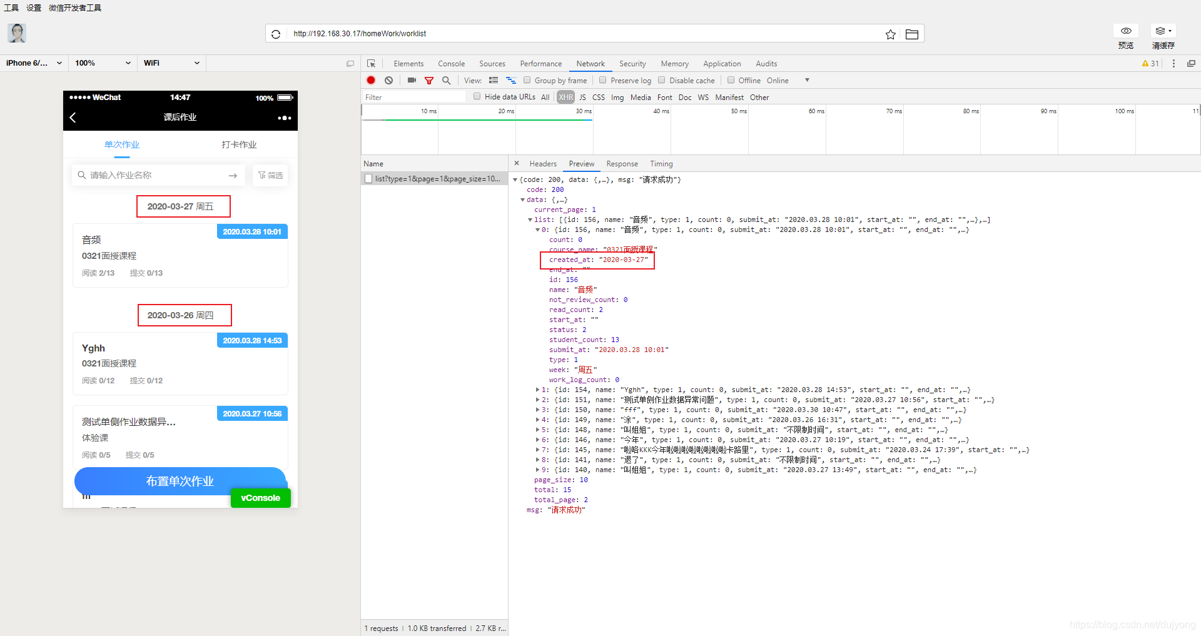Switch to the Console tab

pyautogui.click(x=451, y=64)
